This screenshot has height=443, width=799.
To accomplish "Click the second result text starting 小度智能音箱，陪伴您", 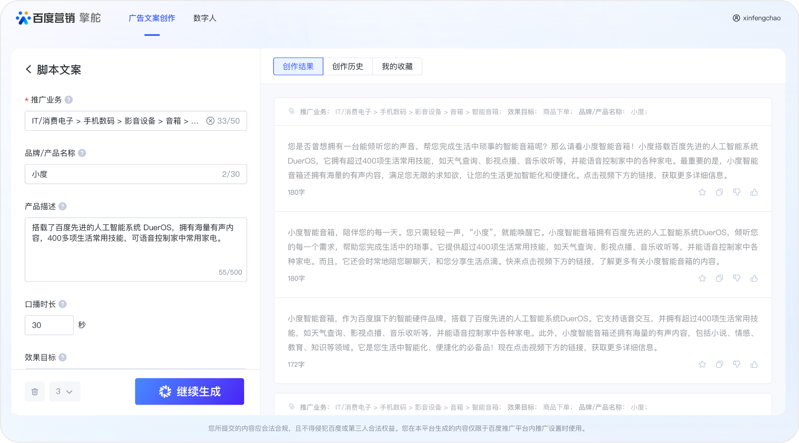I will coord(523,247).
